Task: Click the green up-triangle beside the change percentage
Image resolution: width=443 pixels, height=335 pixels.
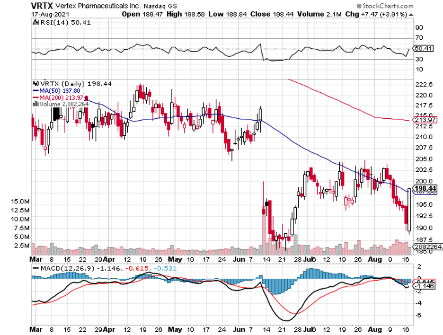Action: click(x=411, y=14)
